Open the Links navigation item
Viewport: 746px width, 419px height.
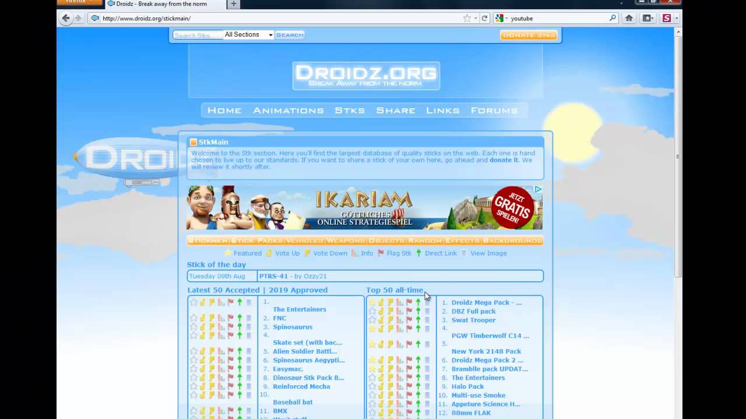pyautogui.click(x=443, y=111)
